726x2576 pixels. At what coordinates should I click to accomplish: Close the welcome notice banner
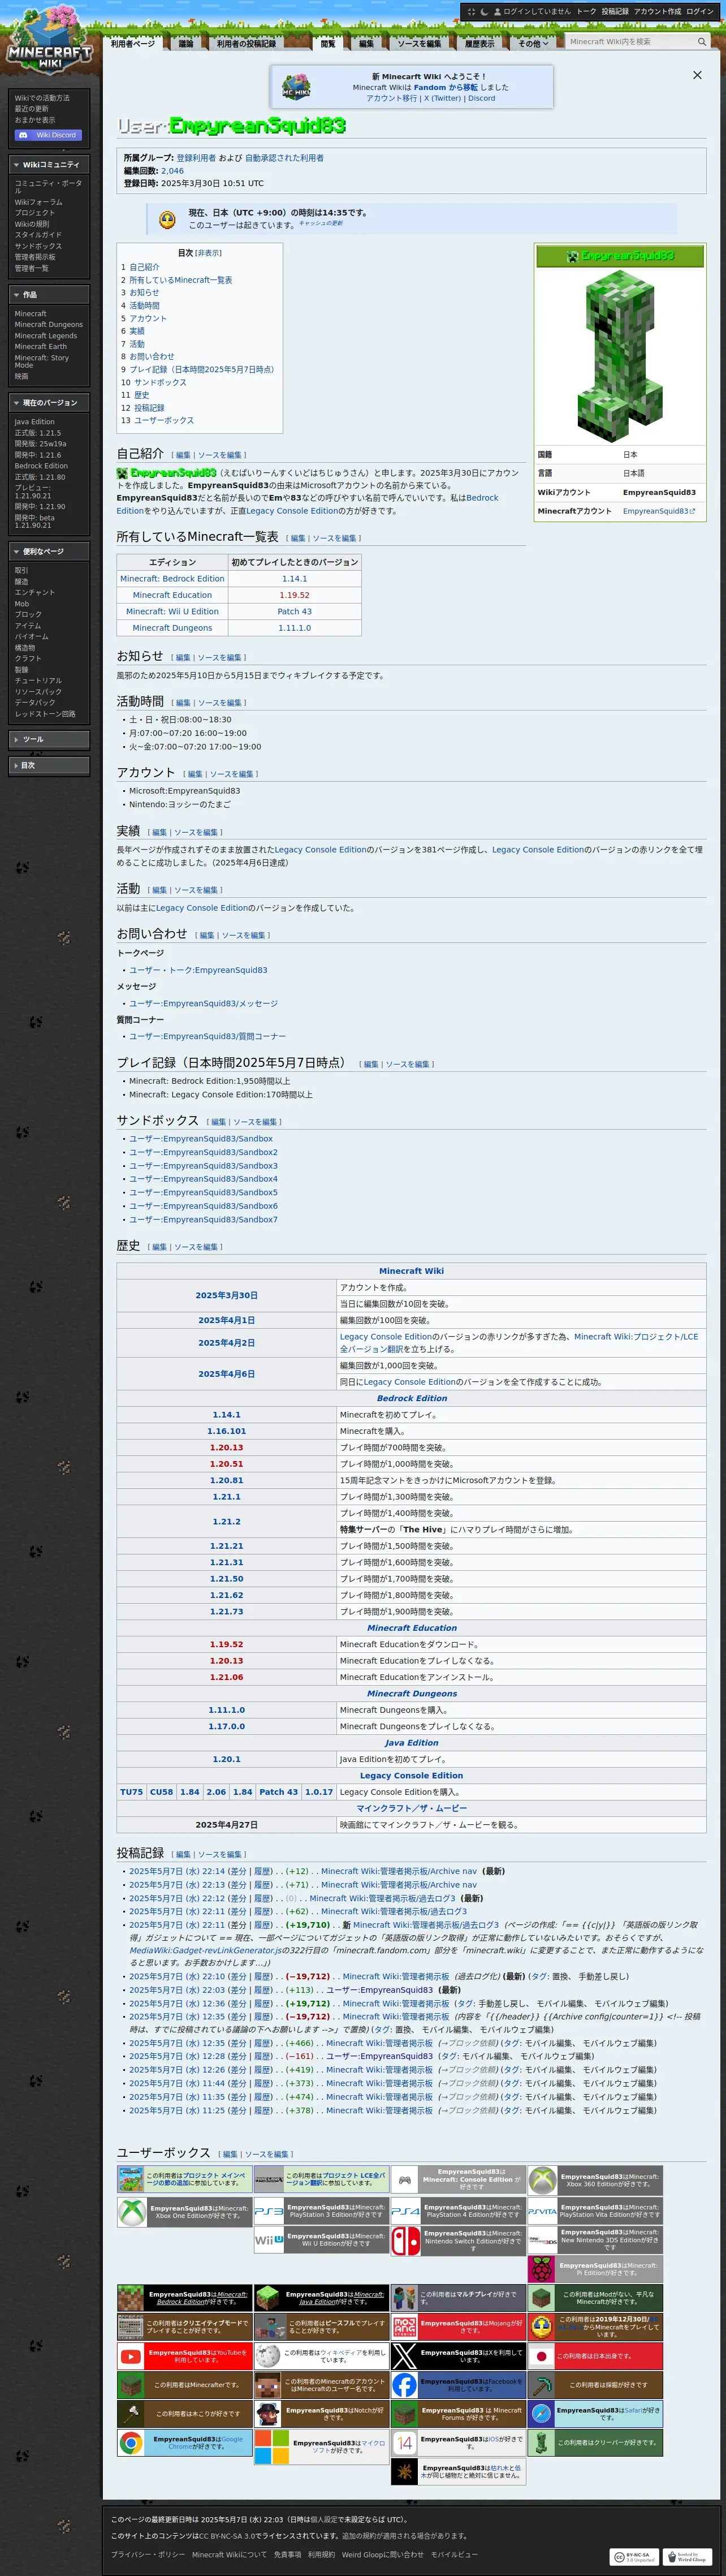click(x=697, y=75)
